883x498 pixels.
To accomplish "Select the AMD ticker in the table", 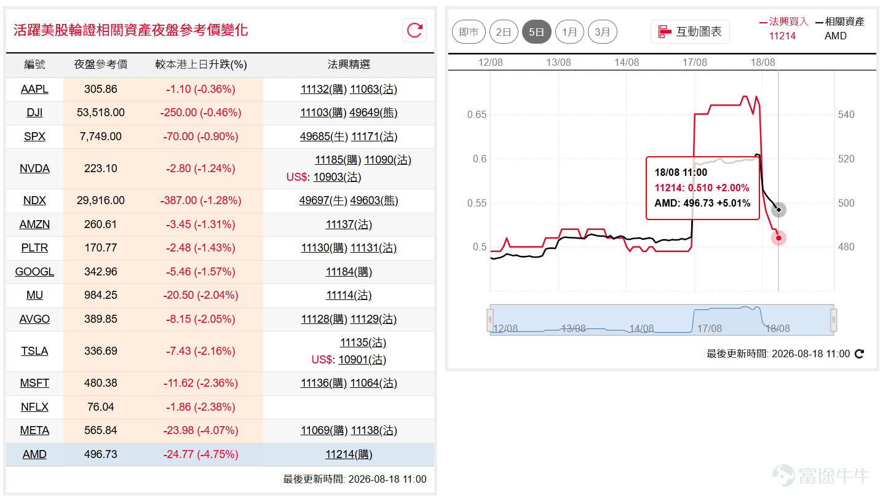I will click(34, 454).
